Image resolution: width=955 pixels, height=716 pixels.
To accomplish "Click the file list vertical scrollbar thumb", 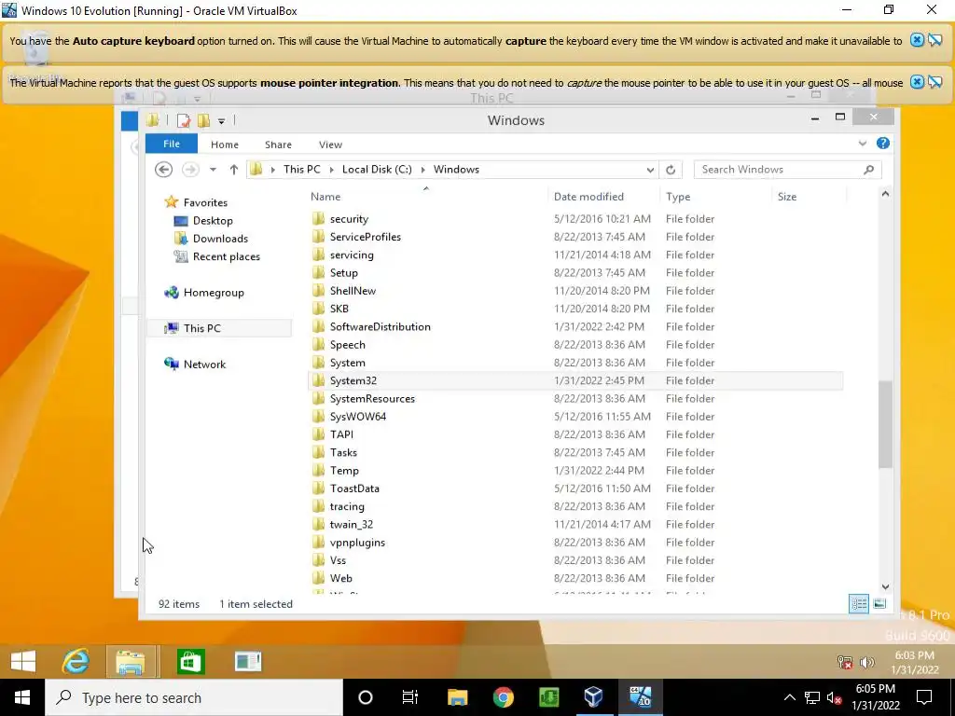I will 886,424.
